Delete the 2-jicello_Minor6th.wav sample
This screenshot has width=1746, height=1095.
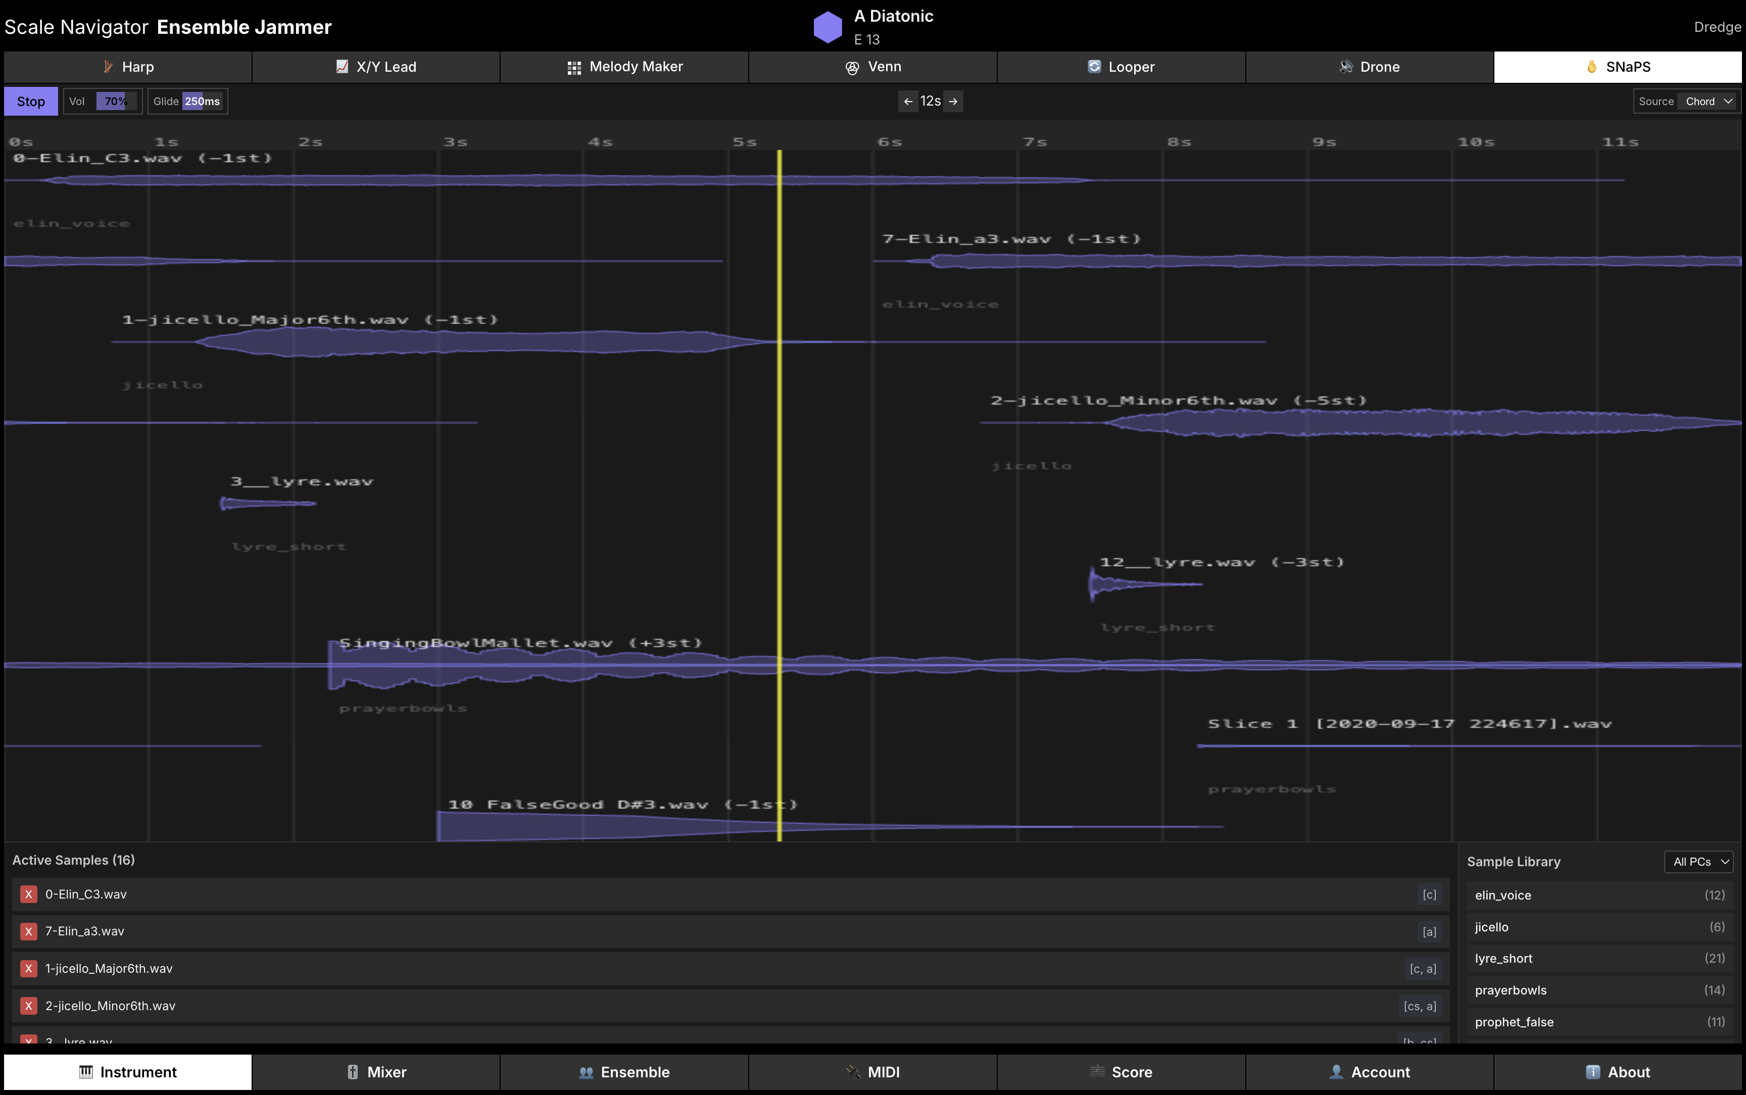(28, 1006)
